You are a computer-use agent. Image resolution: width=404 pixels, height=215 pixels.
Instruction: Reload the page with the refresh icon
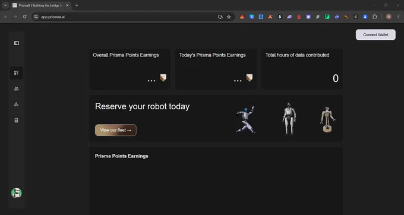tap(25, 17)
